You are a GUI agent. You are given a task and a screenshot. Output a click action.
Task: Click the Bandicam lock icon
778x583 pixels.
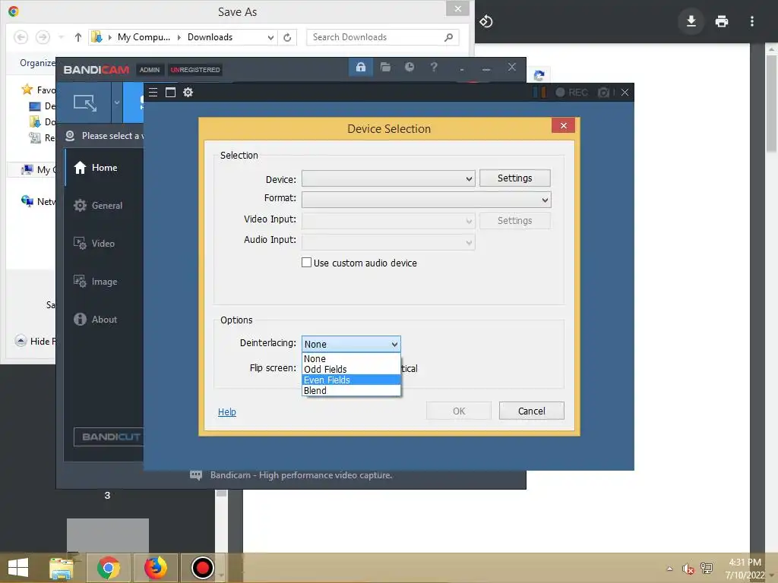tap(361, 67)
